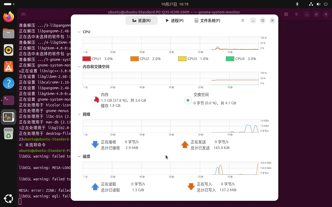Screen dimensions: 332x207
Task: Click the memory pie color indicator
Action: [95, 100]
